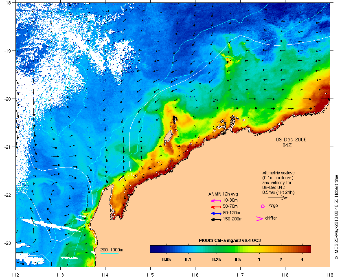
Task: Click the Argo legend label
Action: coord(273,206)
